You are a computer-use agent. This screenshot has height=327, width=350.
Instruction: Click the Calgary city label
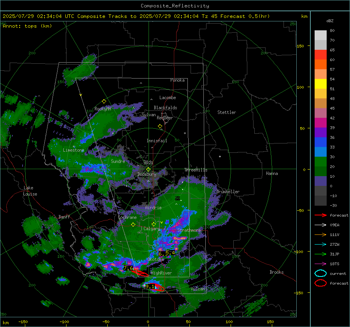tap(152, 229)
